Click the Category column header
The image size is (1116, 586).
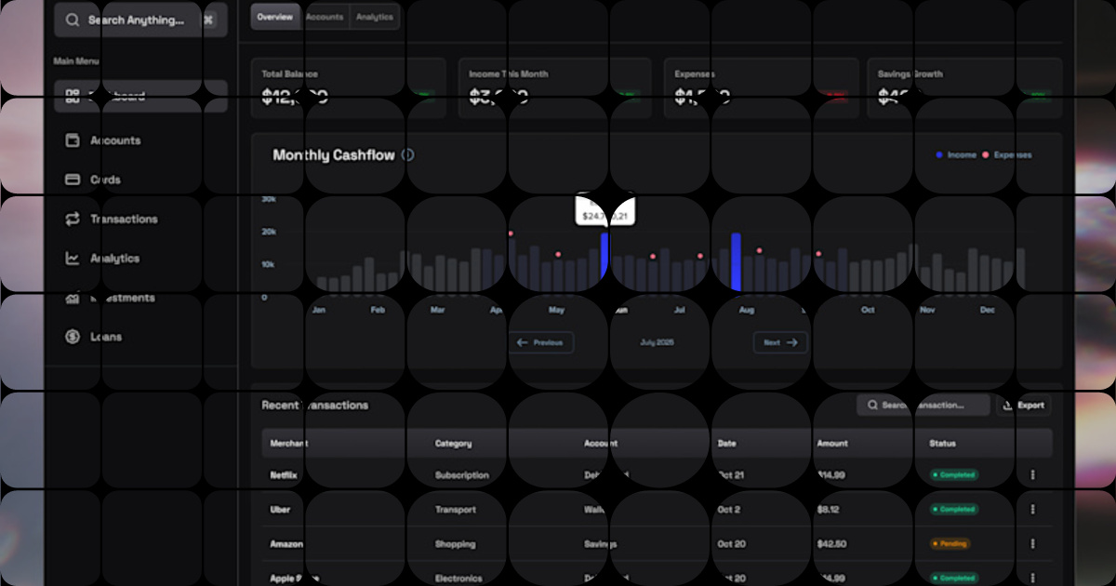point(453,444)
